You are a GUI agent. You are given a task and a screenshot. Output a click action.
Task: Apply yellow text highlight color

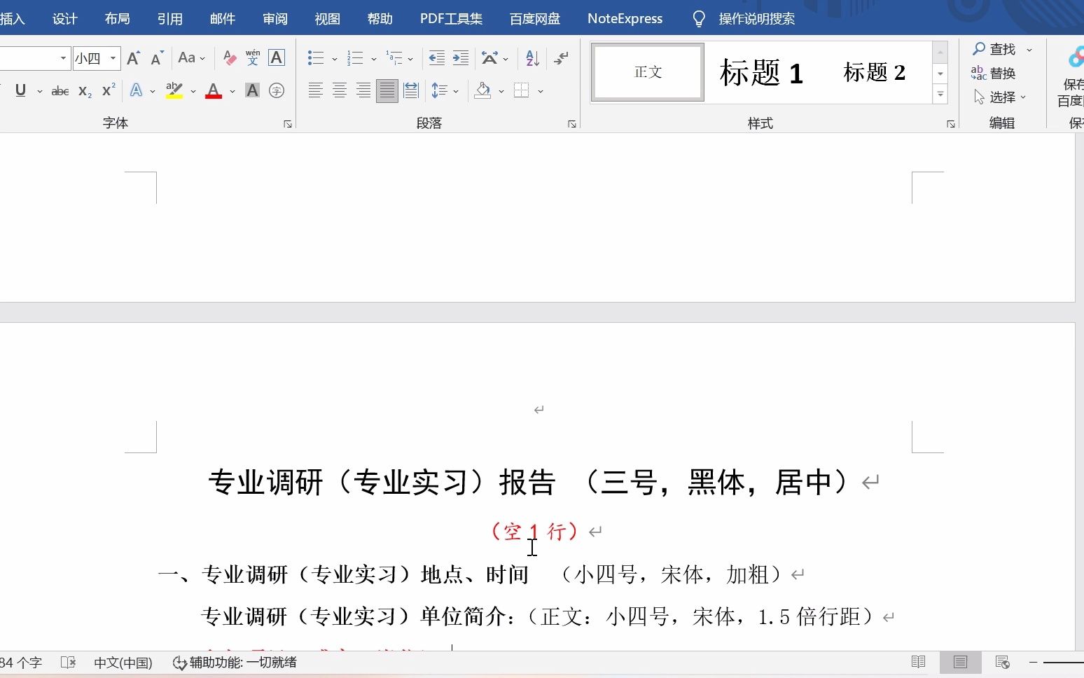click(174, 90)
